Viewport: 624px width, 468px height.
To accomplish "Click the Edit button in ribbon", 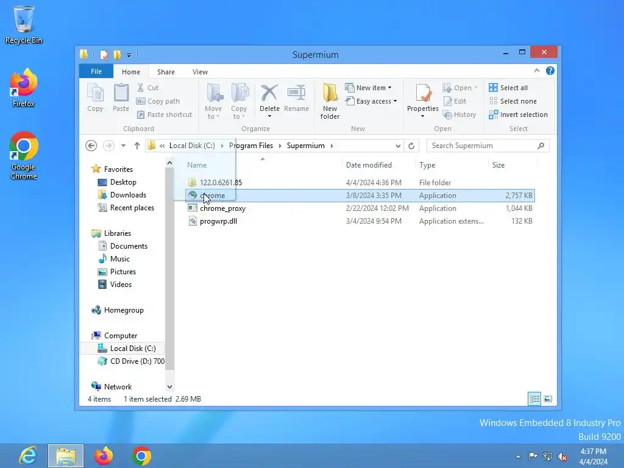I will coord(455,101).
